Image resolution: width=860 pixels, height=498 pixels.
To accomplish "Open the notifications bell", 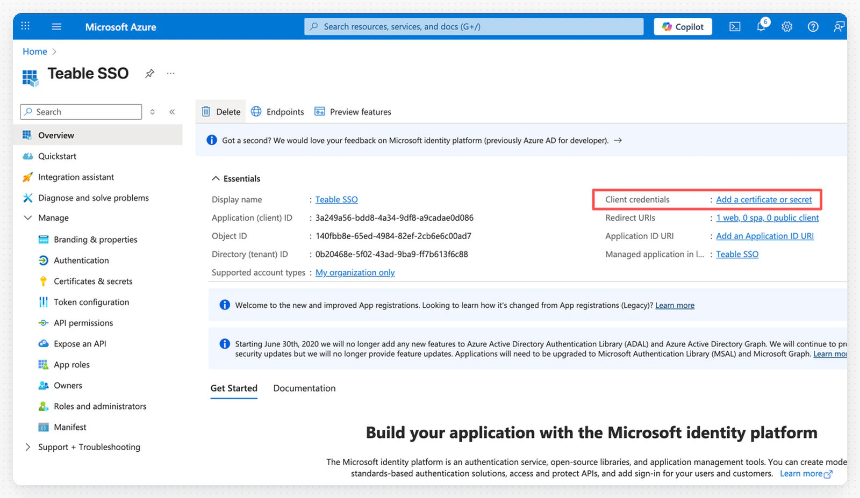I will pyautogui.click(x=761, y=26).
